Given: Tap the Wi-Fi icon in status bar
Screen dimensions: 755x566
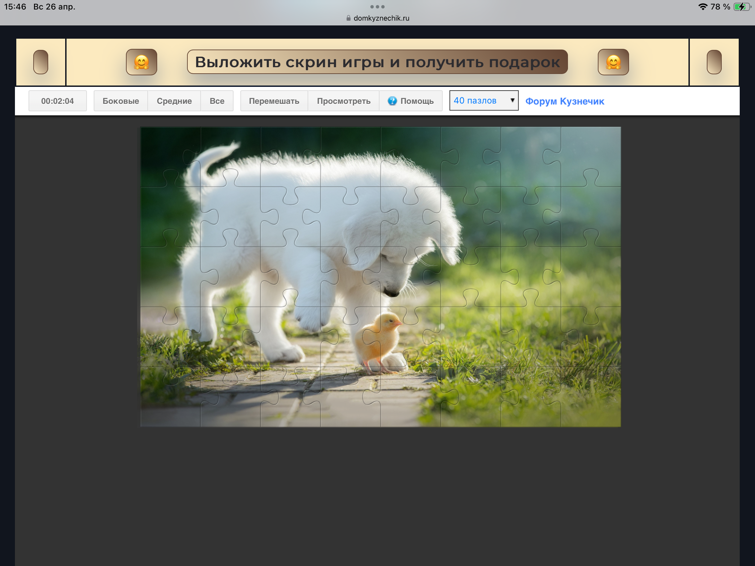Looking at the screenshot, I should click(x=702, y=7).
